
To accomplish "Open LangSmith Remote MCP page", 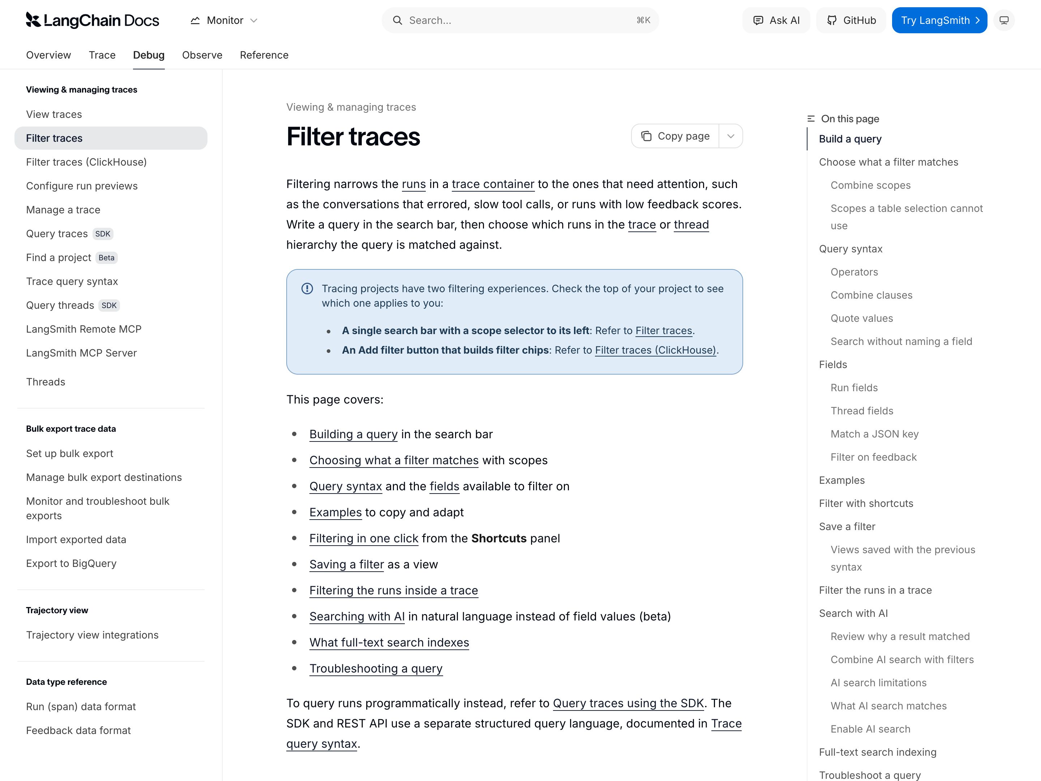I will 111,329.
